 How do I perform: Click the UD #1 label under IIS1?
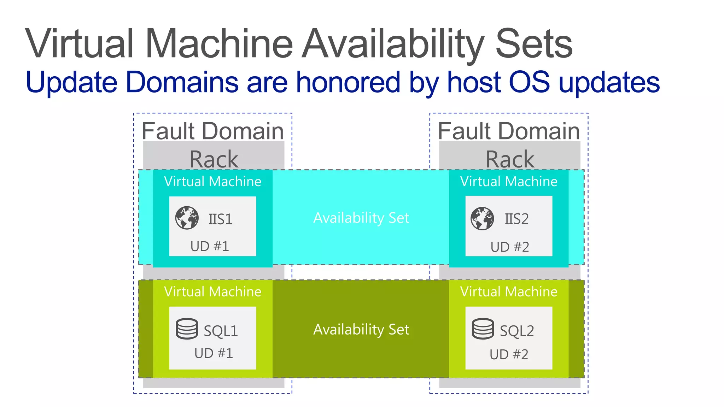[210, 246]
